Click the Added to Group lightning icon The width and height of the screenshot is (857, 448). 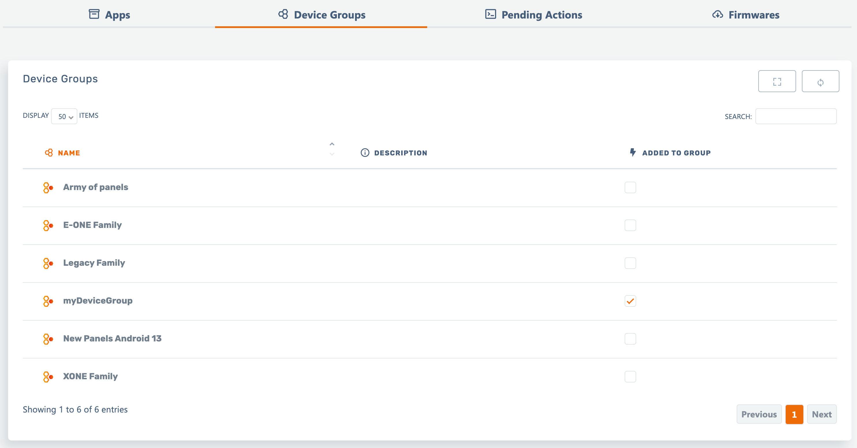tap(632, 153)
